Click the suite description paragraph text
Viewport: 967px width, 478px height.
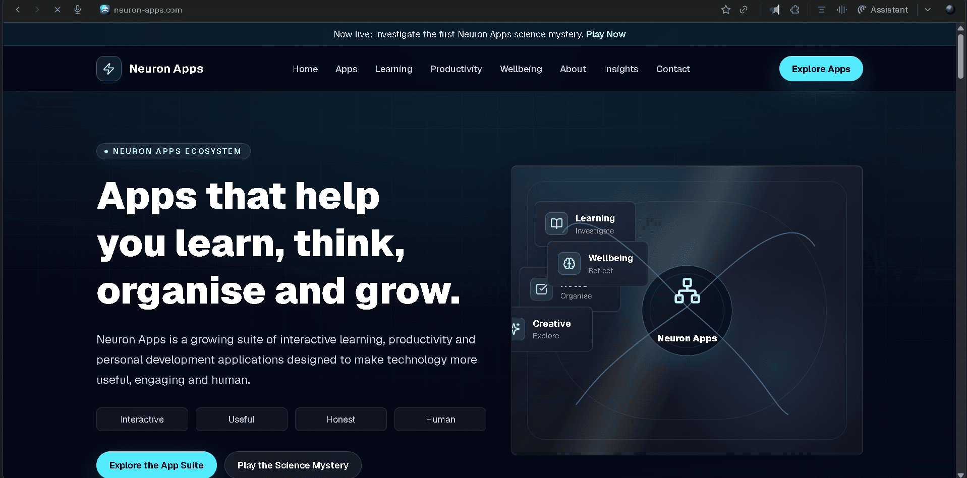point(287,360)
